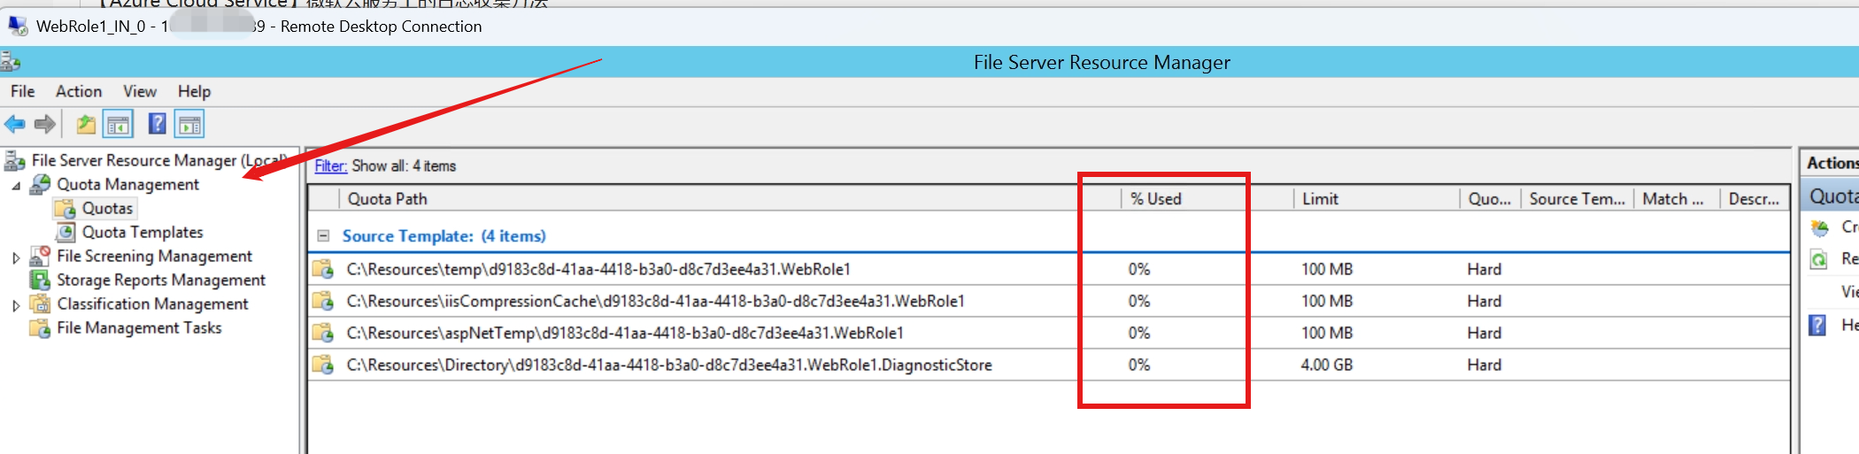The width and height of the screenshot is (1859, 454).
Task: Click the Create Quota icon in Actions
Action: pyautogui.click(x=1820, y=227)
